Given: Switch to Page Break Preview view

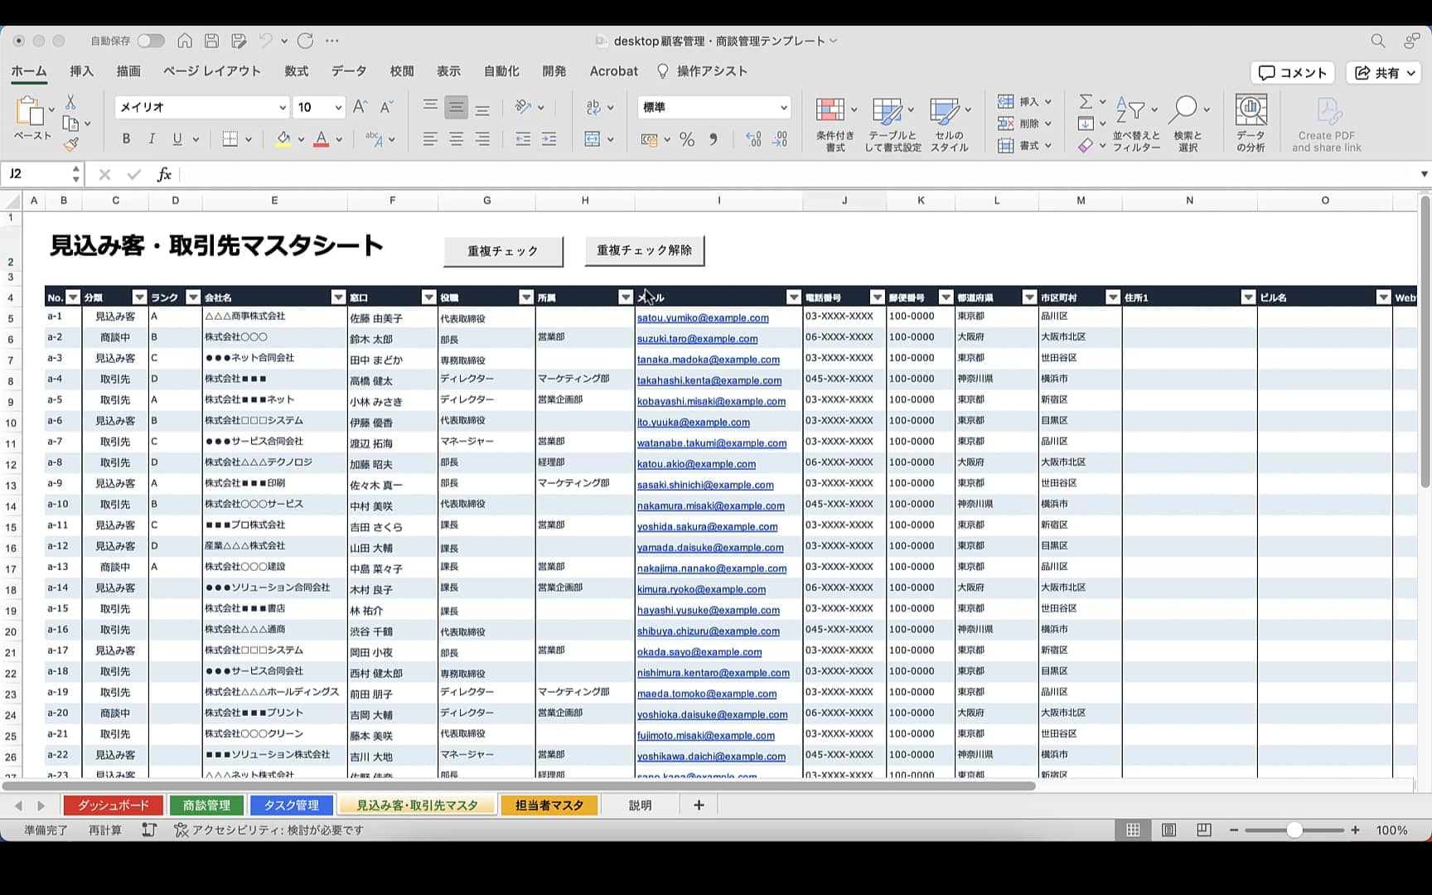Looking at the screenshot, I should [x=1204, y=830].
